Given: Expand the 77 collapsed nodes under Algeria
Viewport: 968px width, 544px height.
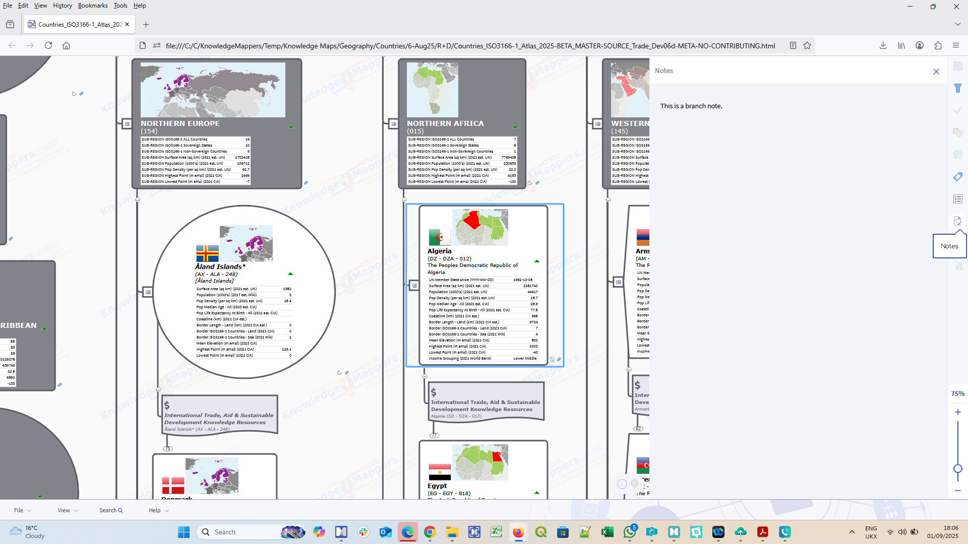Looking at the screenshot, I should 434,435.
